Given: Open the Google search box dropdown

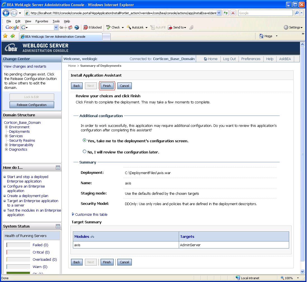Looking at the screenshot, I should (x=57, y=27).
